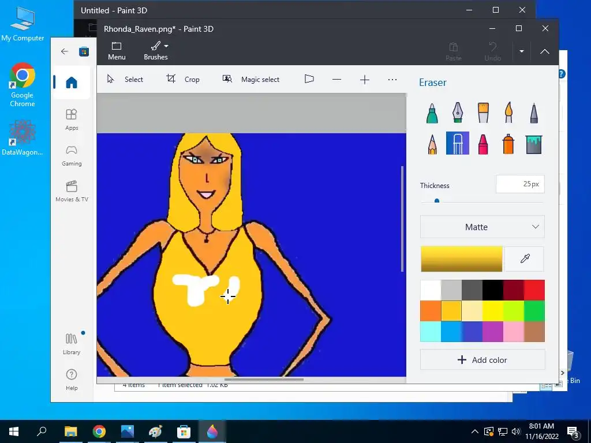Viewport: 591px width, 443px height.
Task: Open Microsoft Store from the taskbar
Action: point(184,431)
